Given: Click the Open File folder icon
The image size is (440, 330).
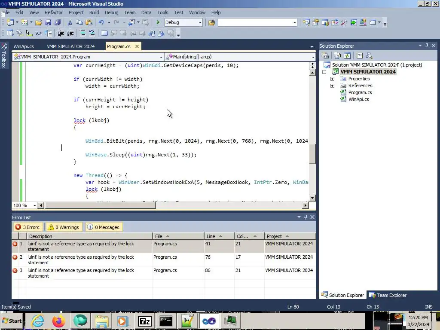Looking at the screenshot, I should click(x=39, y=22).
